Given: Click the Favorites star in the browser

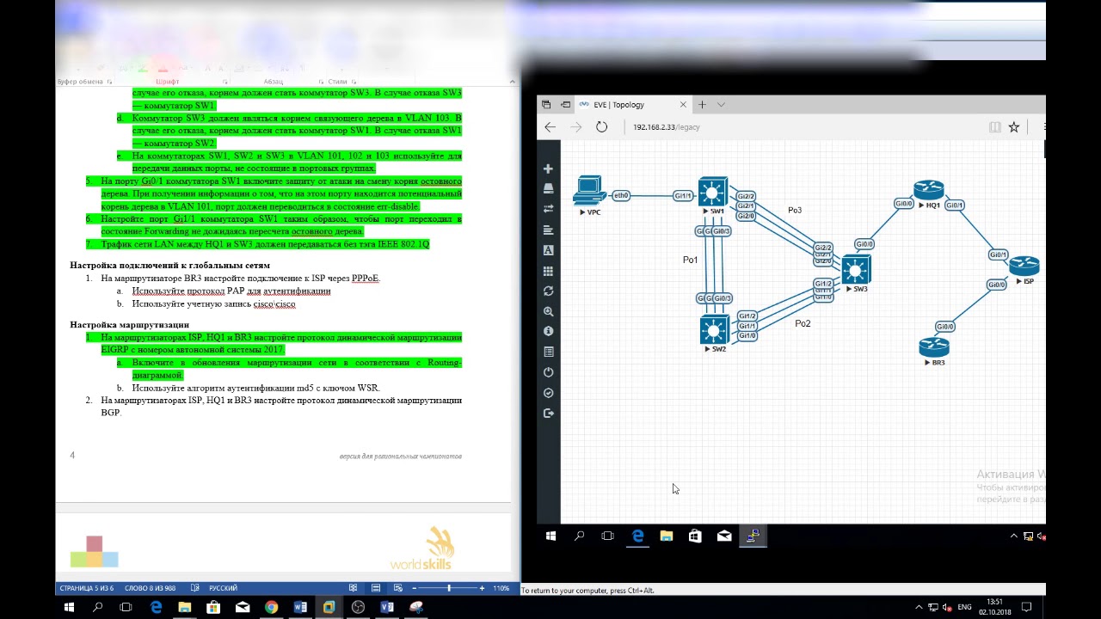Looking at the screenshot, I should tap(1014, 126).
